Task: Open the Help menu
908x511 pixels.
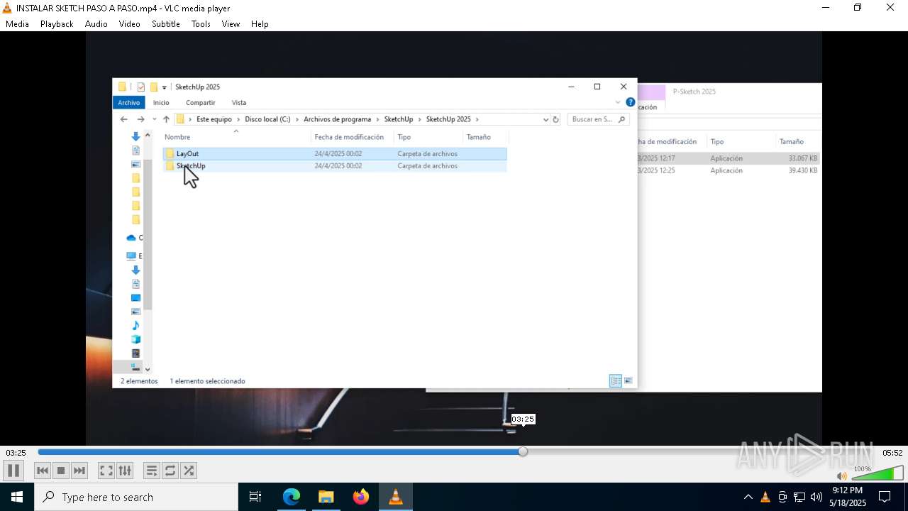Action: 260,23
